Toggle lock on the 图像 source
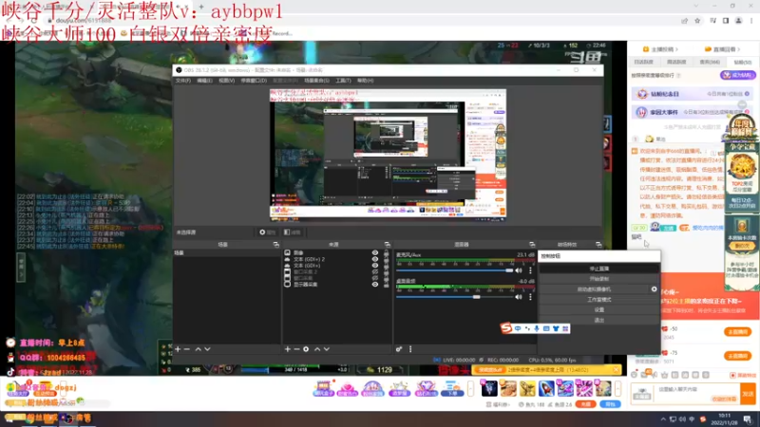Screen dimensions: 760x427 387,252
